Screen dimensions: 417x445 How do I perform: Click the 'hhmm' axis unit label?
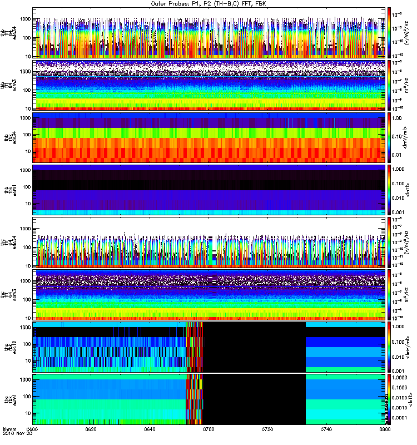10,429
